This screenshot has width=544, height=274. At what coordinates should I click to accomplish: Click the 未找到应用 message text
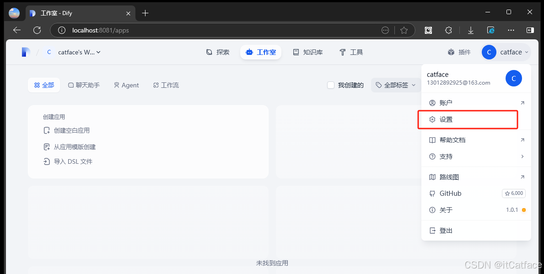[x=272, y=263]
